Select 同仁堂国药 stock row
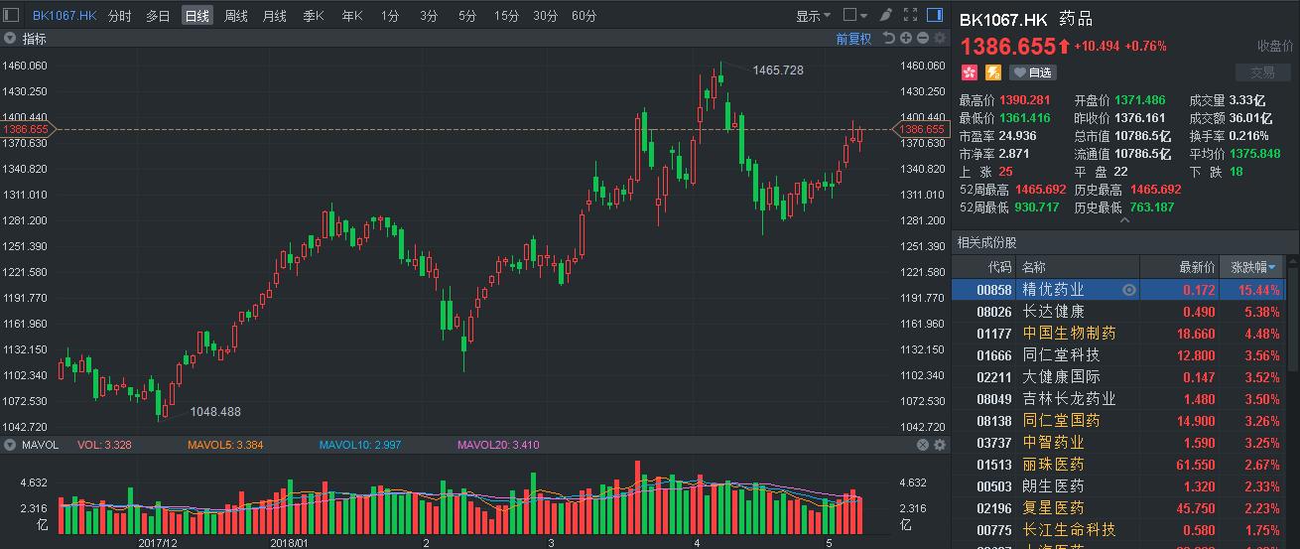The height and width of the screenshot is (549, 1300). click(x=1118, y=421)
